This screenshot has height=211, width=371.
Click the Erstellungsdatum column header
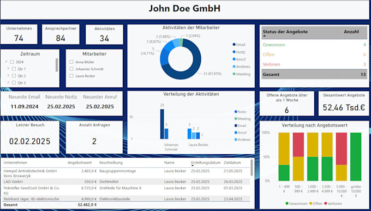click(x=206, y=162)
